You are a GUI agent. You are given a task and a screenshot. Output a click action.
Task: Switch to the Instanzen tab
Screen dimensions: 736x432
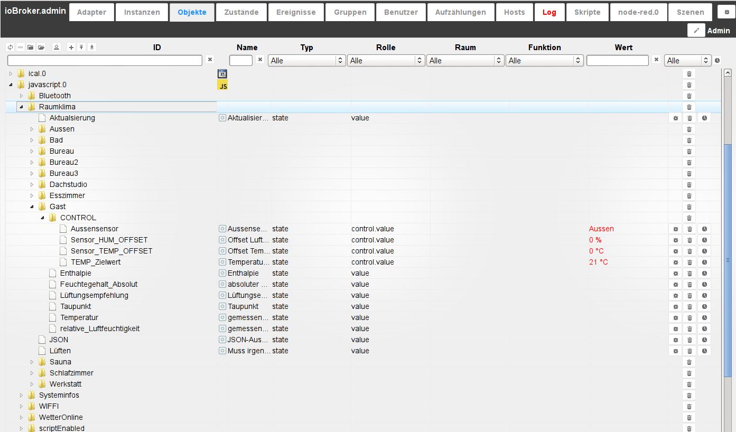[142, 12]
